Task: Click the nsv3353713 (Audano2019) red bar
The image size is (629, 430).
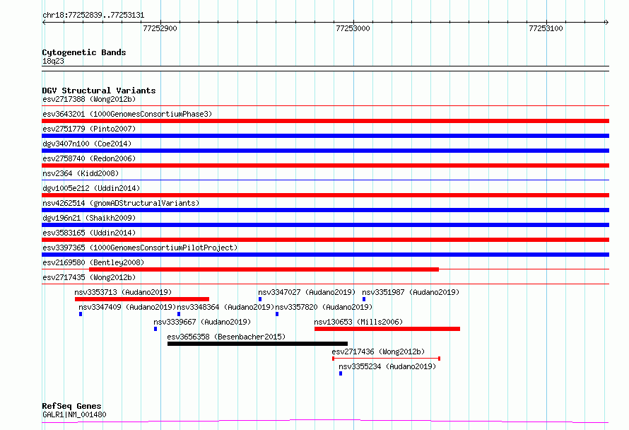Action: tap(142, 299)
